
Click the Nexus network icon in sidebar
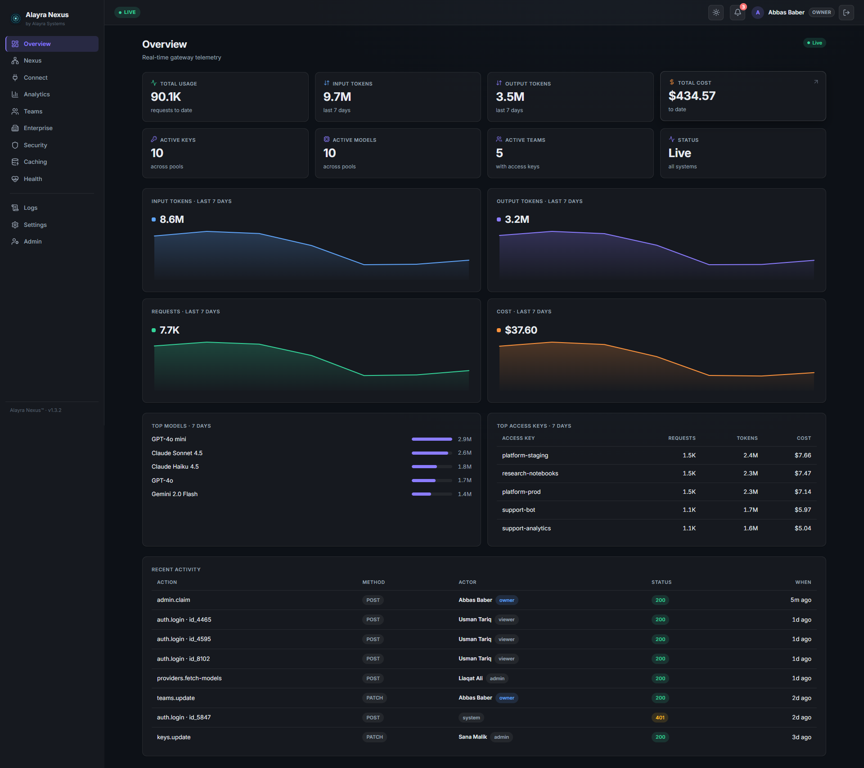[15, 61]
